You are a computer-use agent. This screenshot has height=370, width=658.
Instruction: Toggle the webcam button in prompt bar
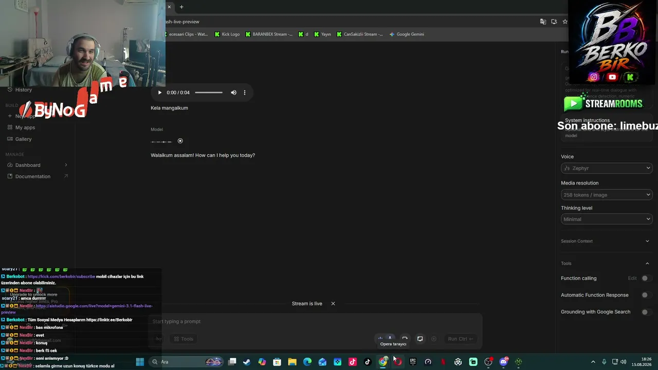pos(405,339)
